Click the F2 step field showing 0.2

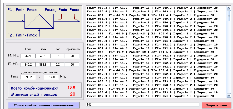click(57, 65)
